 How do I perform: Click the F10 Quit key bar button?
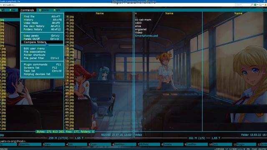pos(221,145)
